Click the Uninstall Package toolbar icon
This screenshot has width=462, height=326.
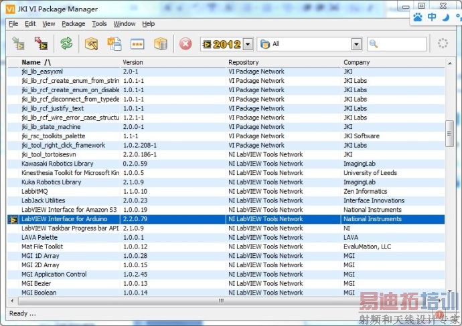(42, 44)
